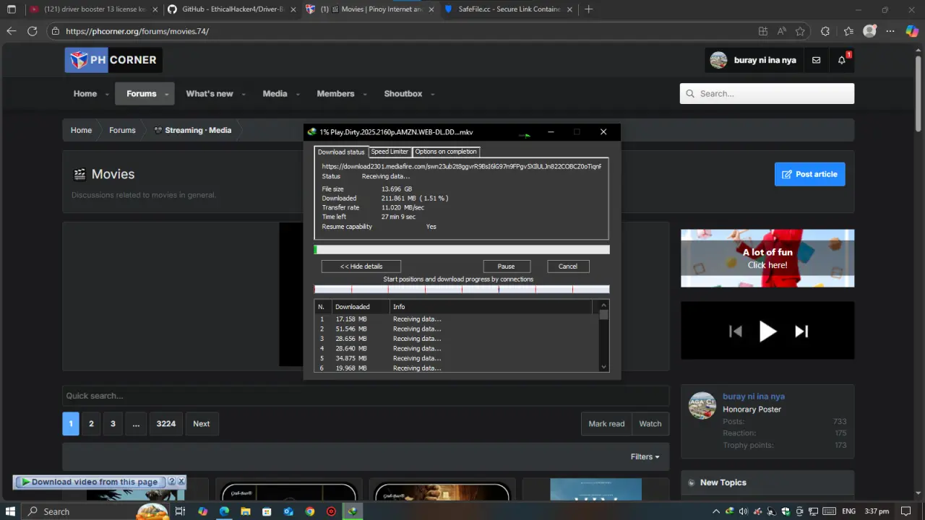Add this page to favorites star

[800, 31]
